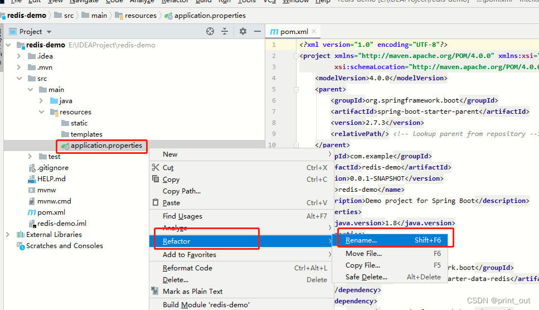The image size is (539, 310).
Task: Click main in the breadcrumb bar
Action: (x=99, y=16)
